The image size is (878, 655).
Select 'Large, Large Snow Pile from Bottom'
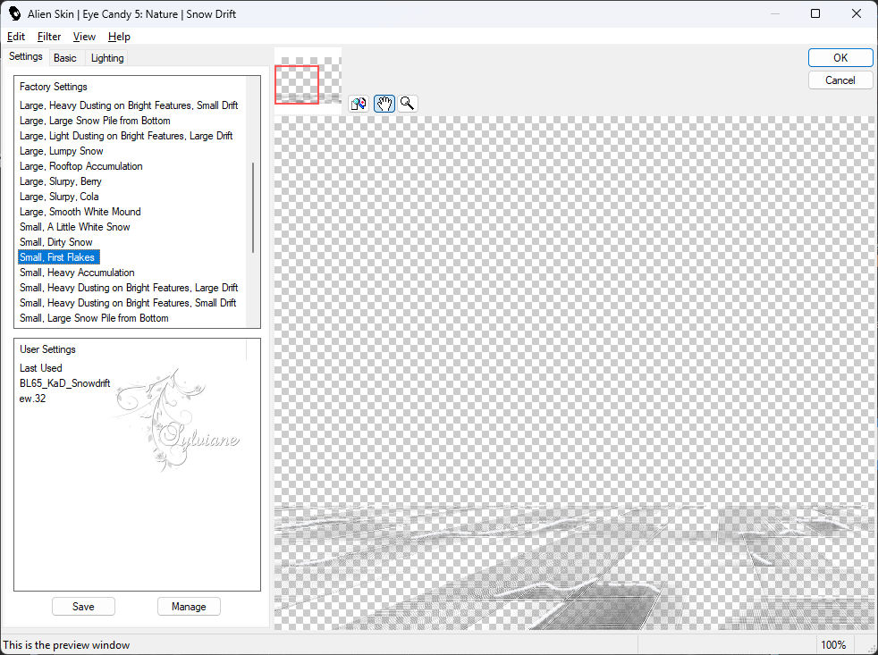coord(95,121)
